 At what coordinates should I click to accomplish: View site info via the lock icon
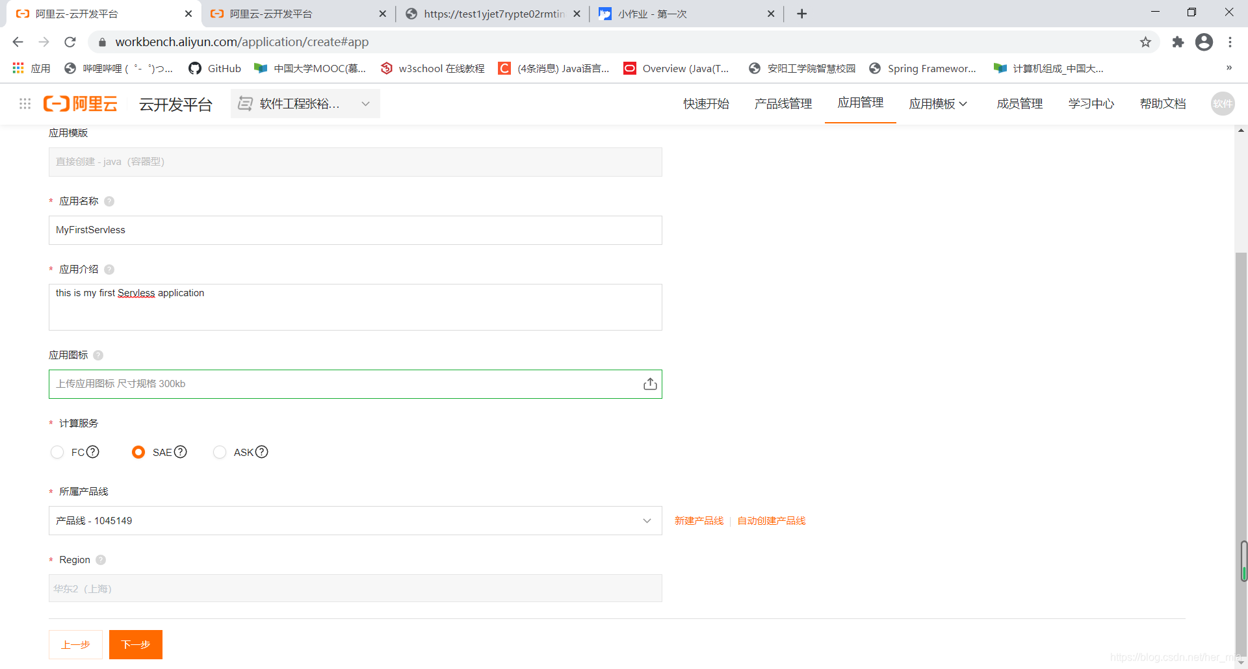click(102, 42)
